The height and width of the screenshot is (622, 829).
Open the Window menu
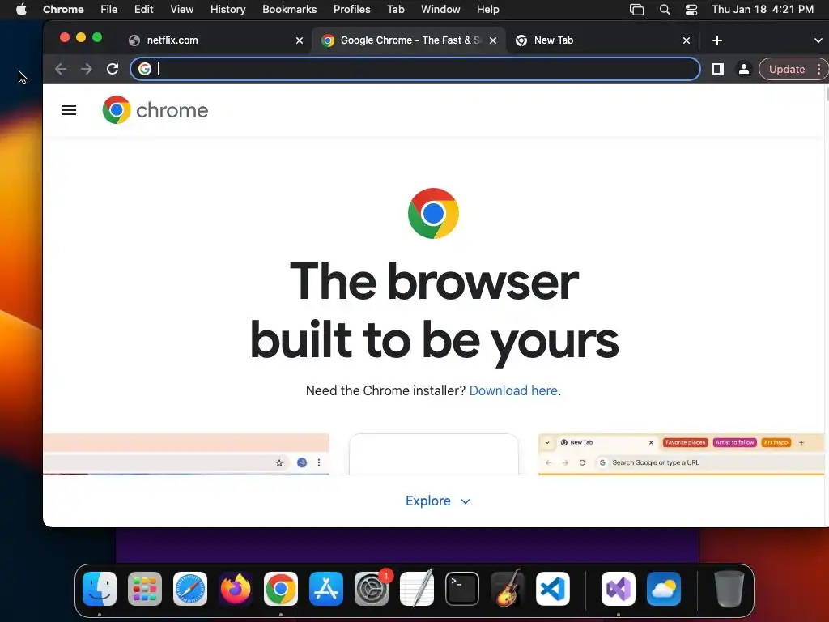point(440,10)
